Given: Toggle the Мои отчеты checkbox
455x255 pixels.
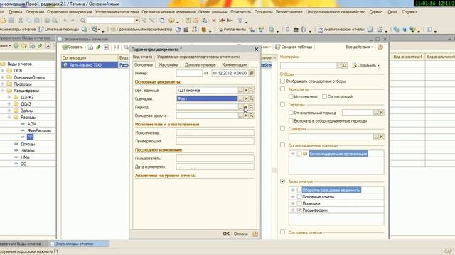Looking at the screenshot, I should [x=282, y=89].
